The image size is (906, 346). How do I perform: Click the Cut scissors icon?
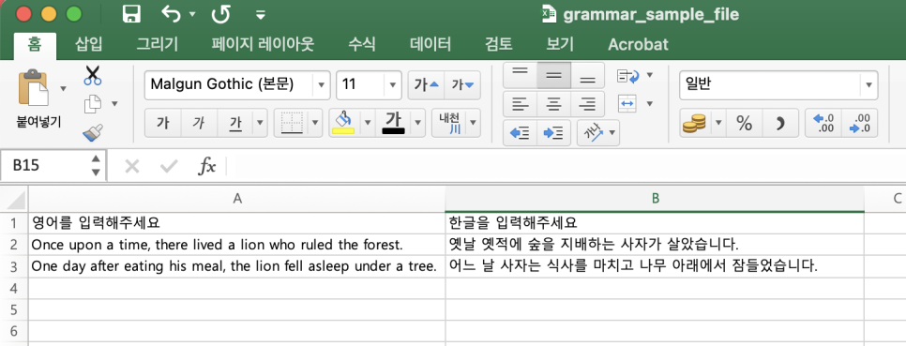tap(93, 76)
